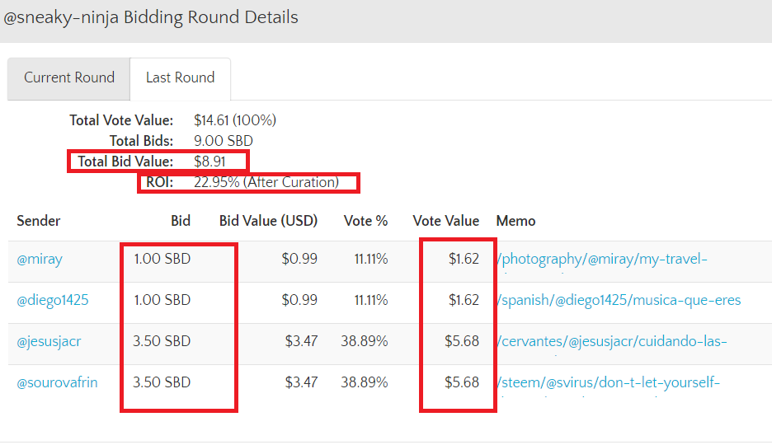
Task: Click the @sourovafrin sender link
Action: pyautogui.click(x=57, y=382)
